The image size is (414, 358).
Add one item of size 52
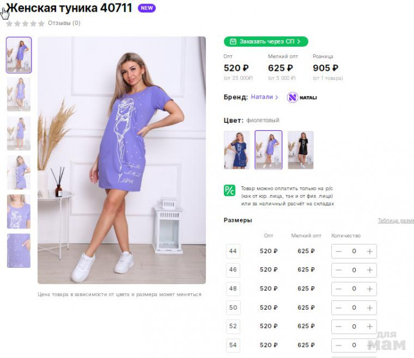[369, 326]
